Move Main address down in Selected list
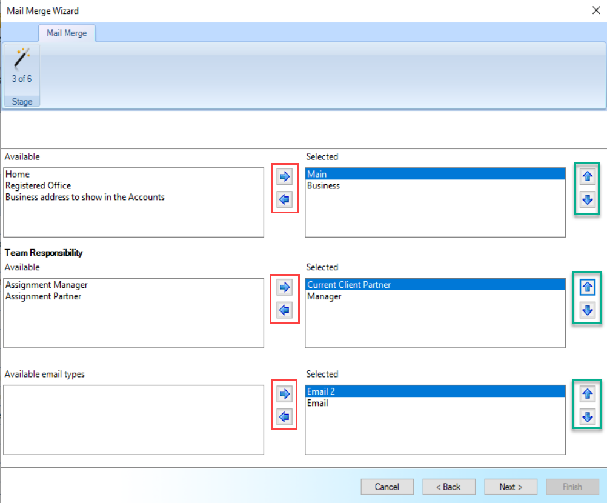 click(588, 199)
